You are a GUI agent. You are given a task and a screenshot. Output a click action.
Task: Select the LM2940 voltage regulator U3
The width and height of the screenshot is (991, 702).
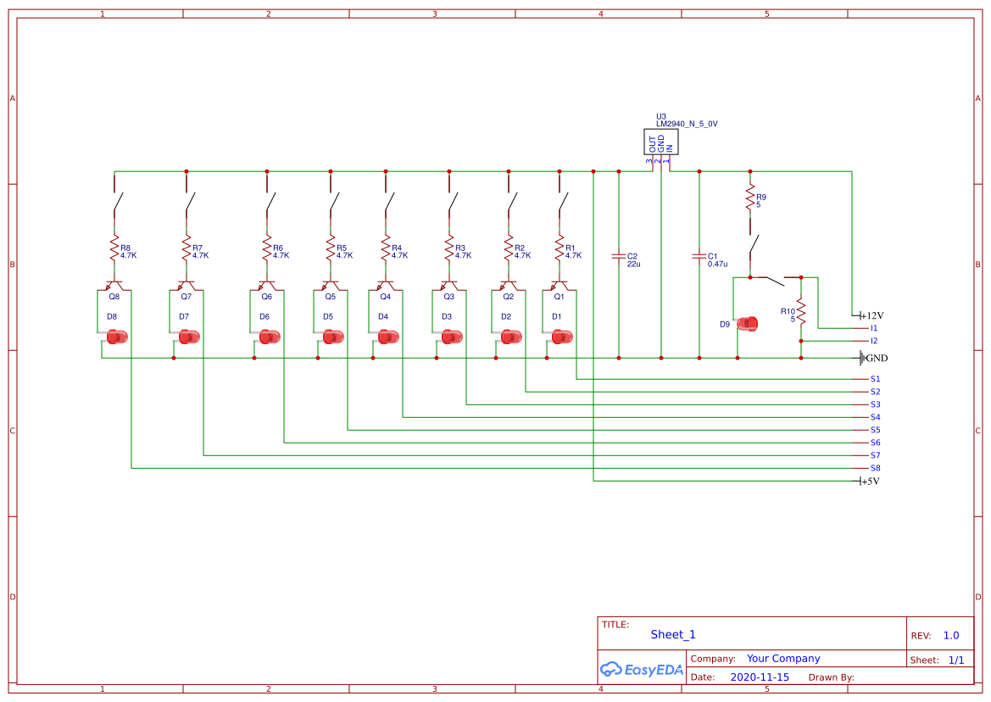(x=660, y=142)
